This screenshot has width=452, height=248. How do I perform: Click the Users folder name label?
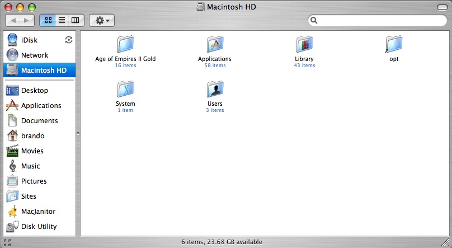[215, 104]
